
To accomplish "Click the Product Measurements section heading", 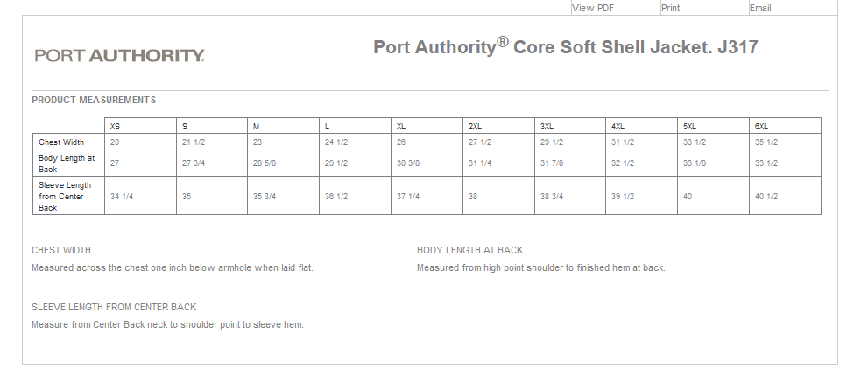I will [x=94, y=100].
